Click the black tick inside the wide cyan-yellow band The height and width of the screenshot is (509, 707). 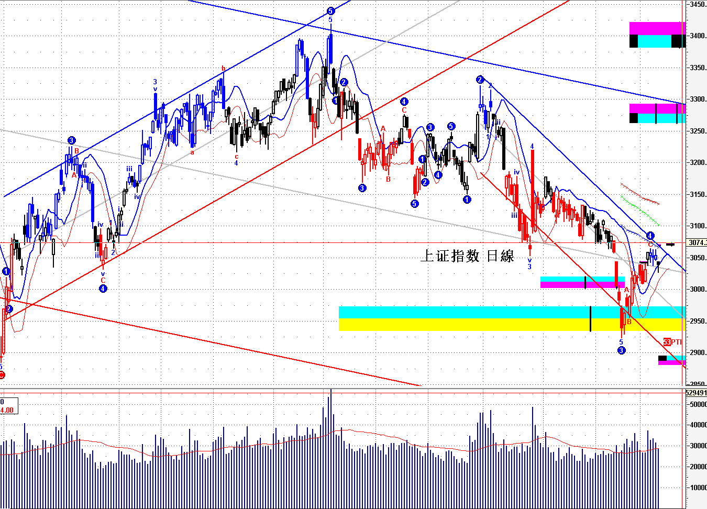pos(590,319)
